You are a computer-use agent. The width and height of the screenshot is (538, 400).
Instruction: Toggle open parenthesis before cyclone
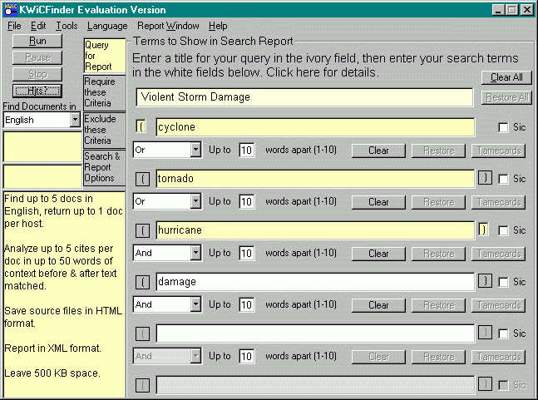pos(141,127)
